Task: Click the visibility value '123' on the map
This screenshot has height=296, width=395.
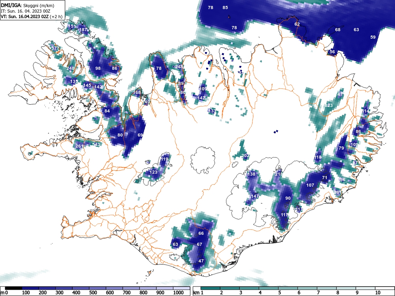Action: [153, 172]
